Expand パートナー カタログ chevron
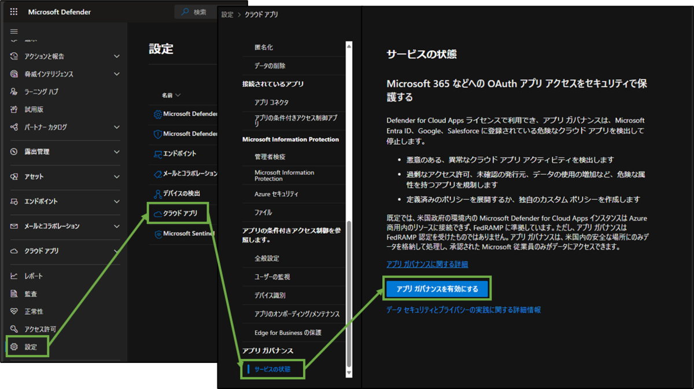The height and width of the screenshot is (389, 694). [117, 127]
